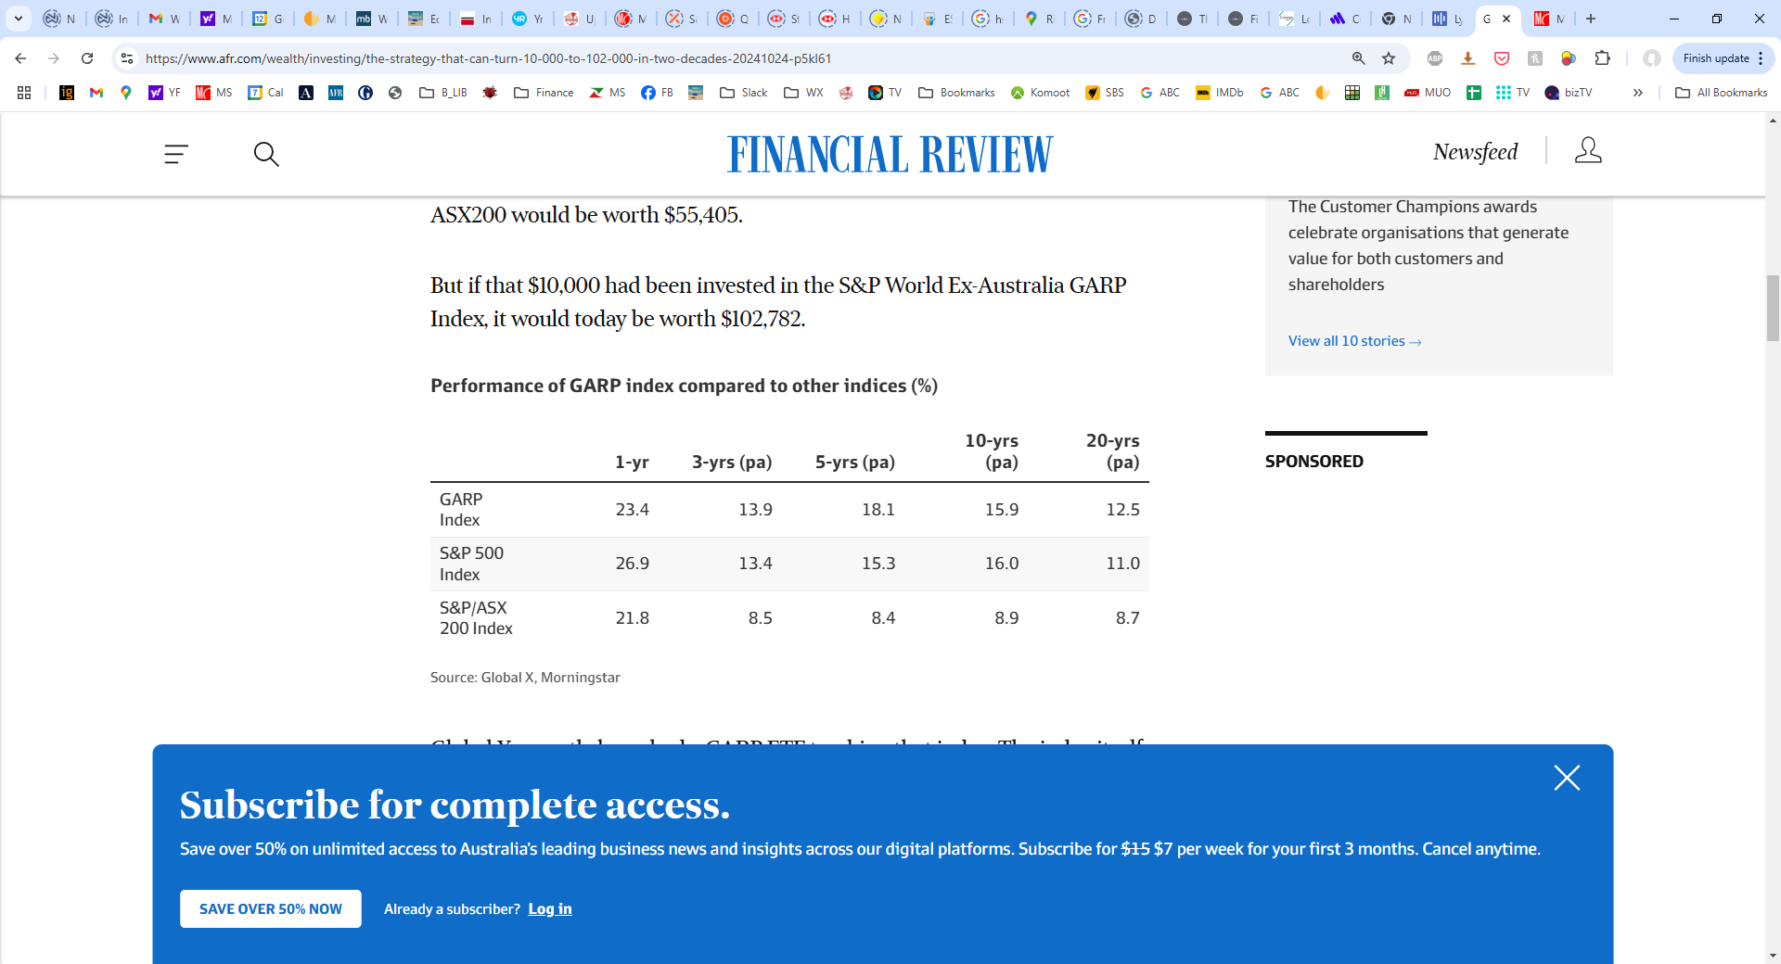Open the YF Yahoo Finance bookmark
Viewport: 1781px width, 964px height.
click(x=164, y=93)
